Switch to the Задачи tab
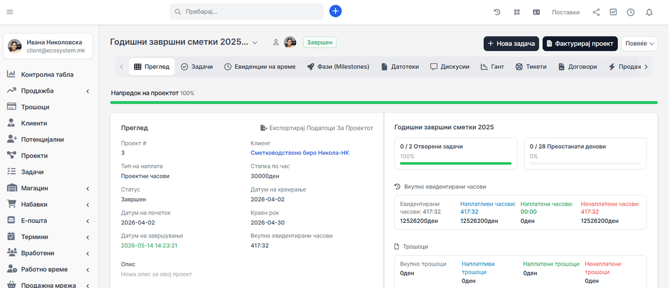The width and height of the screenshot is (669, 288). click(197, 66)
